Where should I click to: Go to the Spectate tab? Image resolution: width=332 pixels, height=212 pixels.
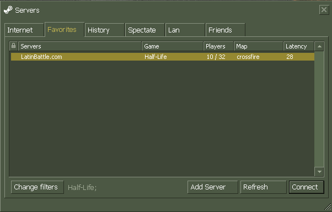coord(145,30)
